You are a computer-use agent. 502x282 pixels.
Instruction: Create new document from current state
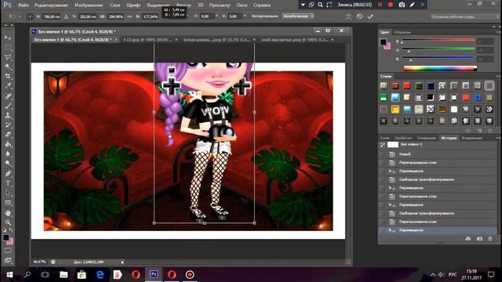[x=468, y=239]
